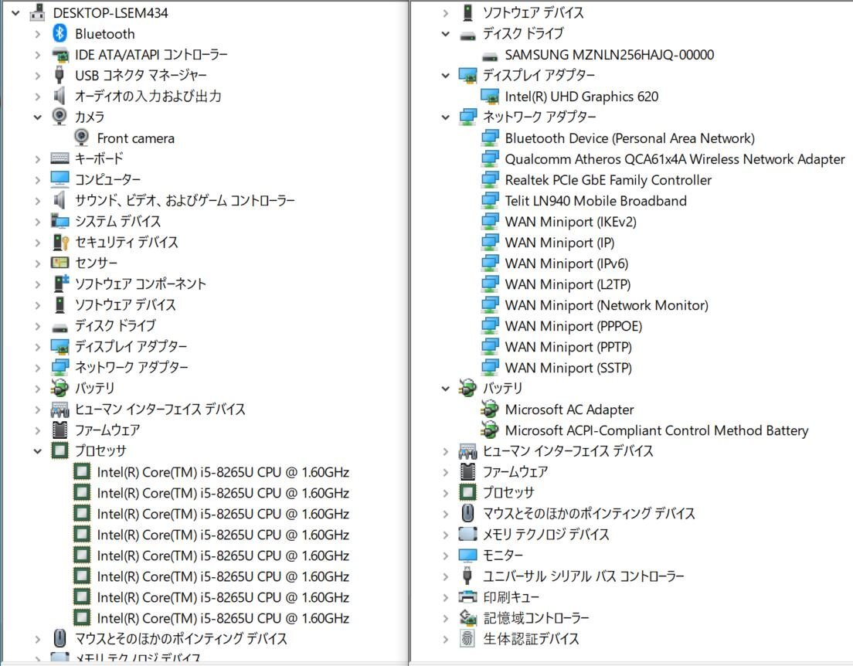Collapse the DESKTOP-LSEM434 root node
Screen dimensions: 853x666
pyautogui.click(x=15, y=13)
